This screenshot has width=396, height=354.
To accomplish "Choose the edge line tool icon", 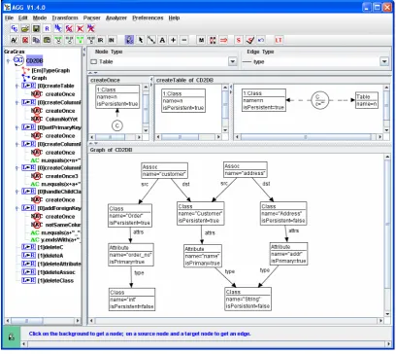I will tap(151, 40).
